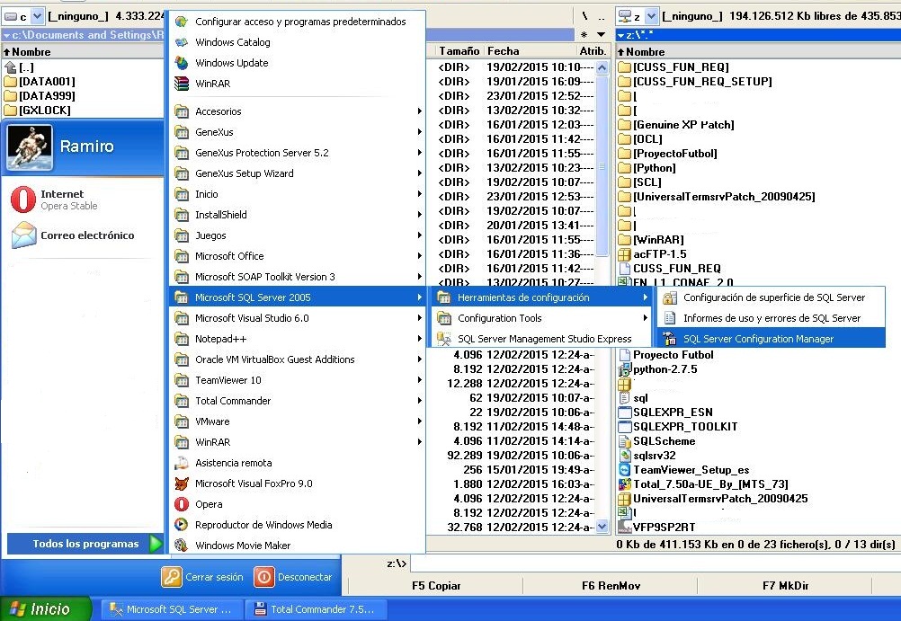
Task: Click the F6 RenMov button
Action: coord(611,586)
